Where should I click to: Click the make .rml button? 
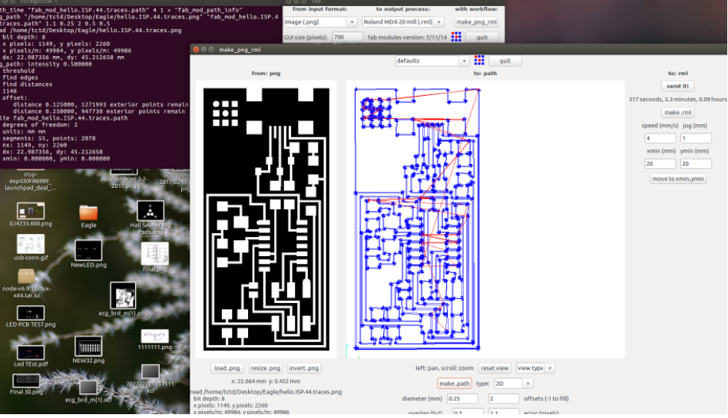click(x=678, y=112)
